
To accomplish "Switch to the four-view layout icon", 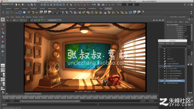I will coord(3,70).
